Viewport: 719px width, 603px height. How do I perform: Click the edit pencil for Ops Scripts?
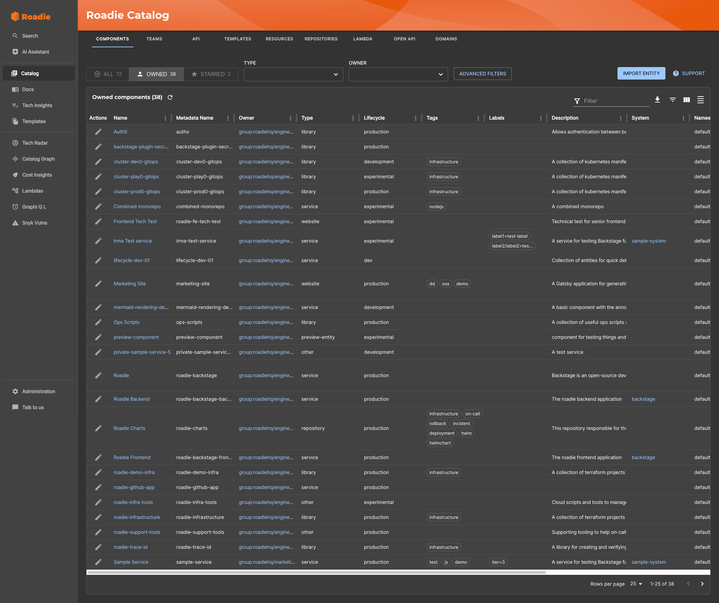[98, 322]
